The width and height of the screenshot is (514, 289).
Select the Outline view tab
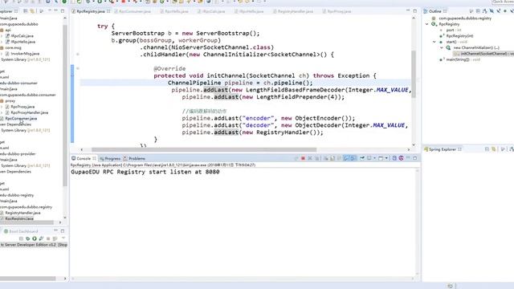coord(435,11)
